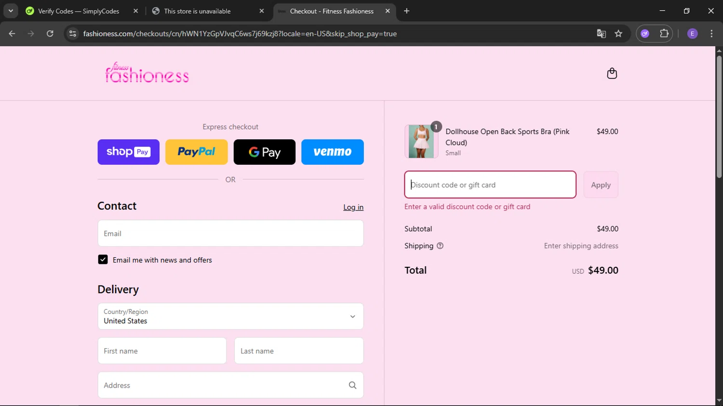723x406 pixels.
Task: Pay with Google Pay button
Action: [265, 152]
